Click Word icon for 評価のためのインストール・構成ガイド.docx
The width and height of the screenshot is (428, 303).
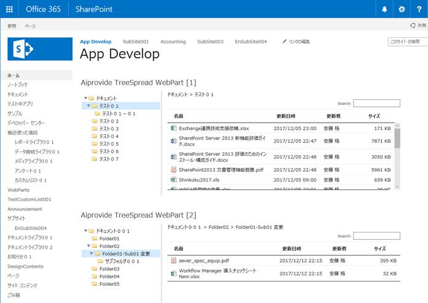tap(173, 157)
